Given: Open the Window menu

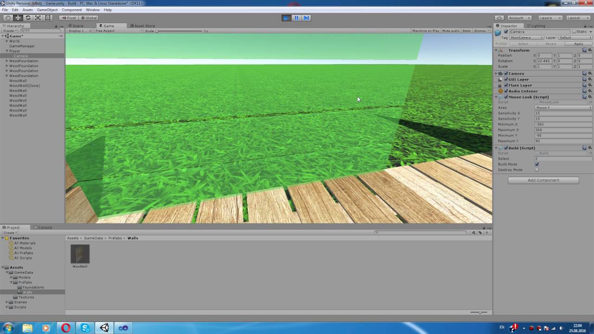Looking at the screenshot, I should [x=92, y=10].
